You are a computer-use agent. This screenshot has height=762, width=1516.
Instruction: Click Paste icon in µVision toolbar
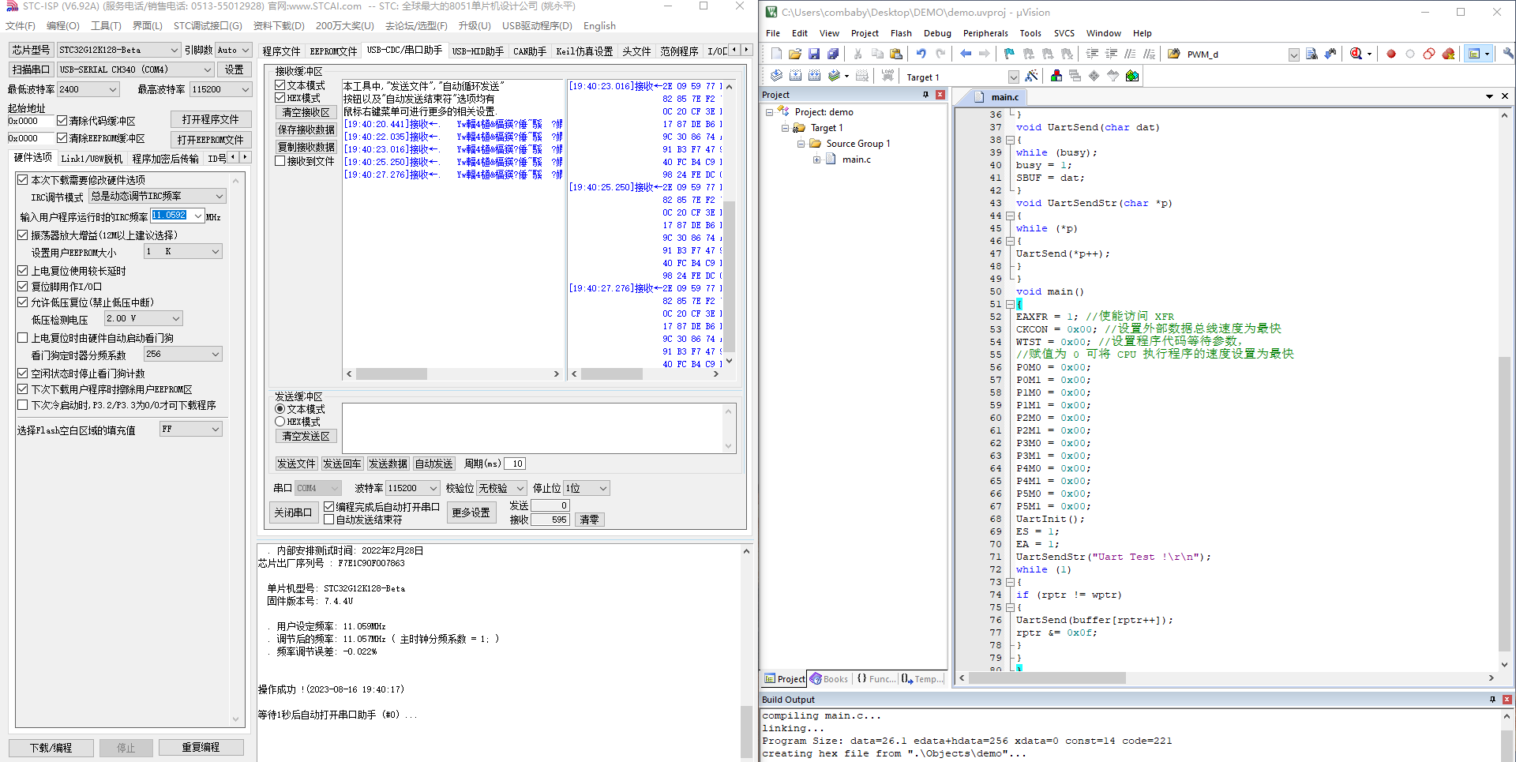pos(896,54)
